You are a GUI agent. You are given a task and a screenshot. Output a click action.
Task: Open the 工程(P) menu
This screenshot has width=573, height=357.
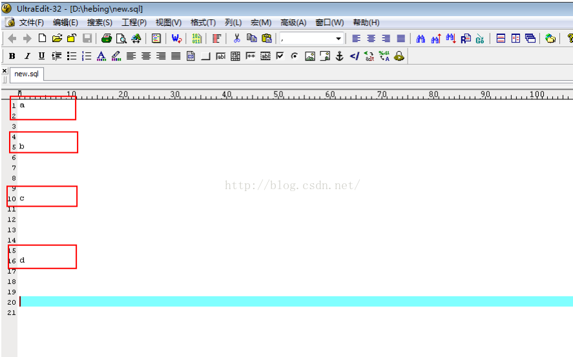tap(134, 23)
